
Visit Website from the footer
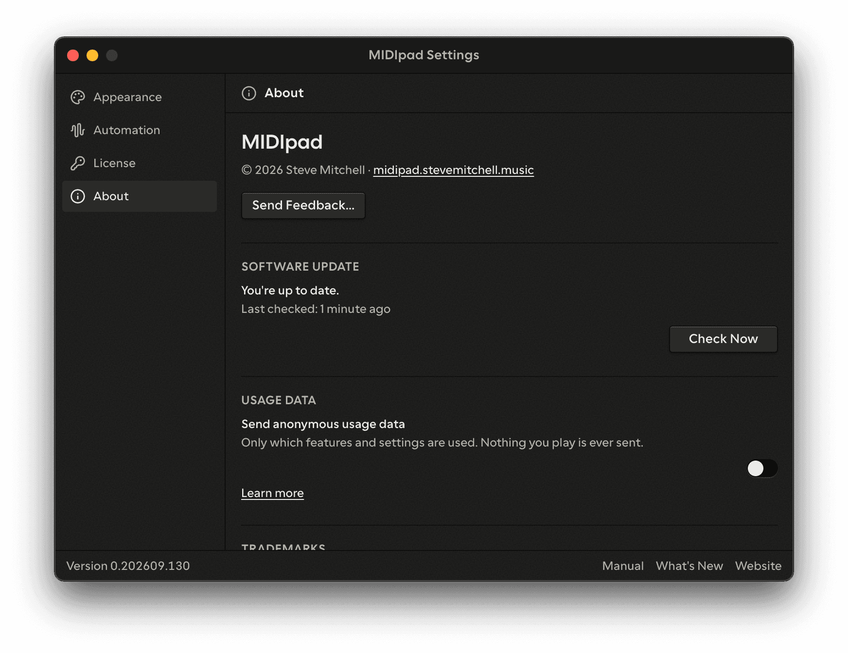(x=758, y=566)
